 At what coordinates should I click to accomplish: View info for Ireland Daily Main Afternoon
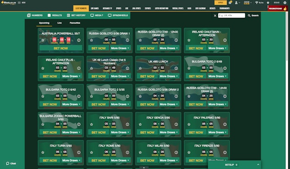pos(224,40)
